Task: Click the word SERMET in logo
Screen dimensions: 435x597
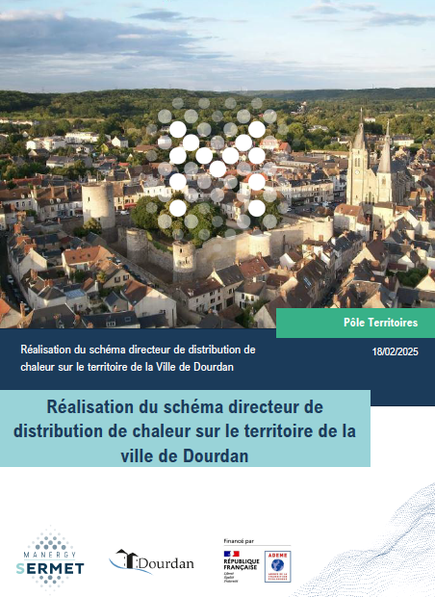Action: (50, 569)
